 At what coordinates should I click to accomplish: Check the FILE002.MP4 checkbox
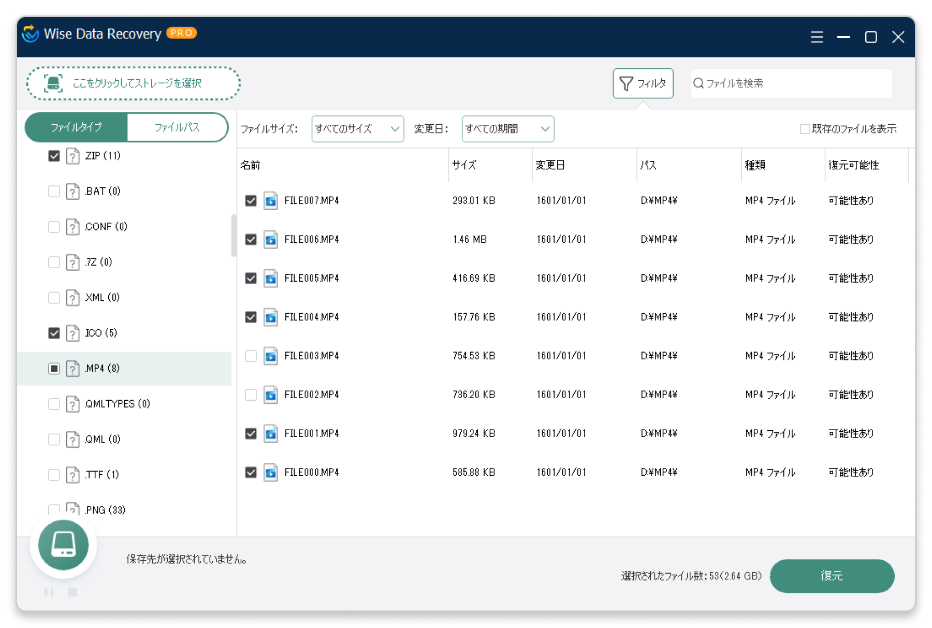tap(251, 395)
